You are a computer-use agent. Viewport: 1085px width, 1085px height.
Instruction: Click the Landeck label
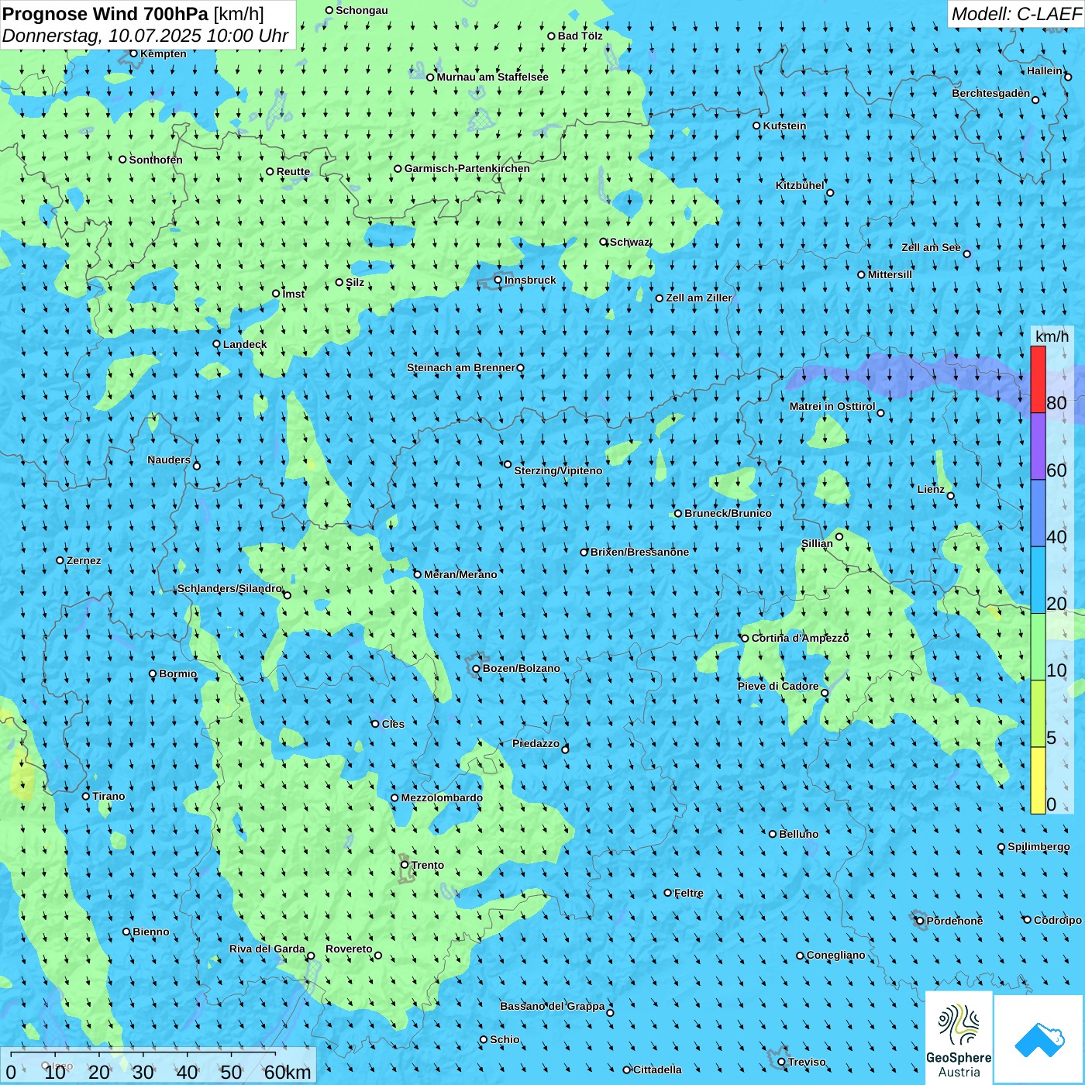(245, 344)
